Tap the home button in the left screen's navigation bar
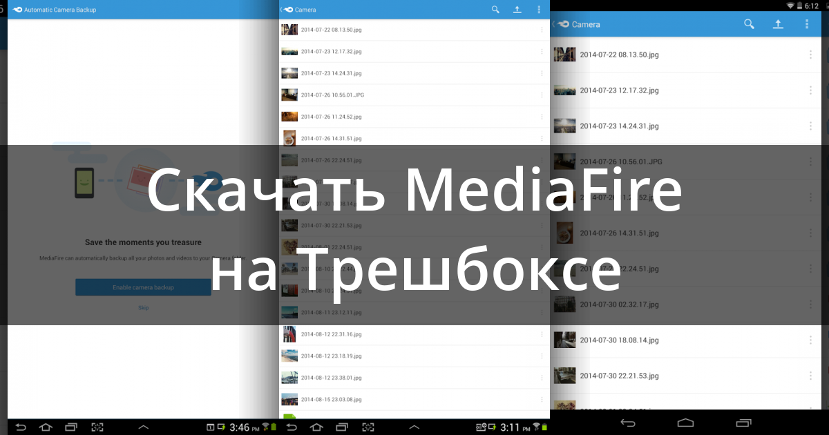The width and height of the screenshot is (829, 435). tap(46, 427)
